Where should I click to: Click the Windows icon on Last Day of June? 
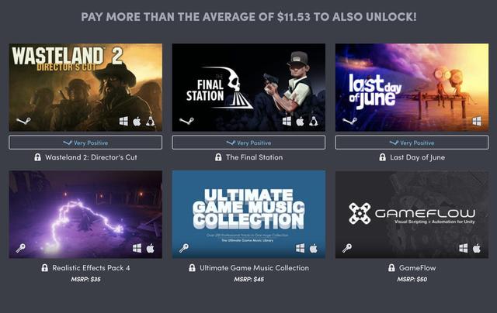[x=477, y=121]
